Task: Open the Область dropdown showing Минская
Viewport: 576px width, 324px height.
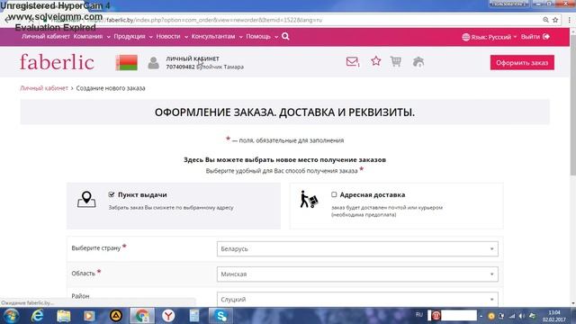Action: click(x=357, y=274)
